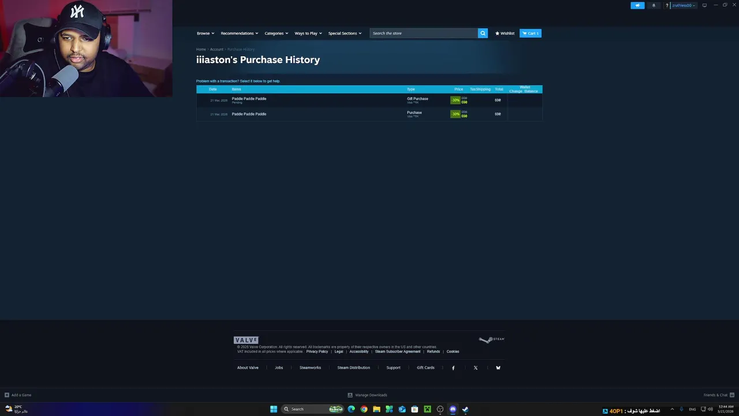Open the Steam icon in the taskbar
739x416 pixels.
point(465,409)
